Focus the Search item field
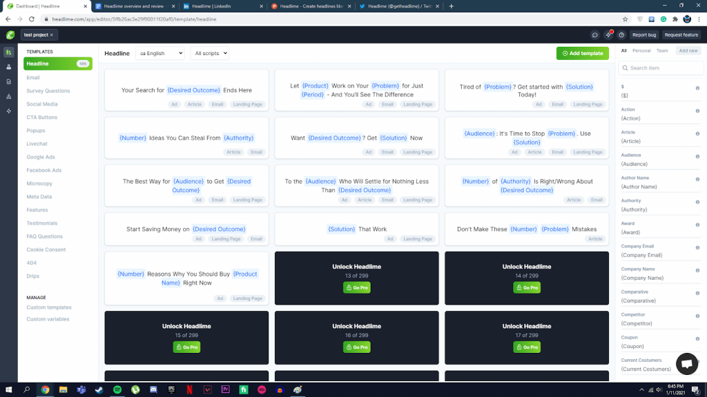Image resolution: width=707 pixels, height=397 pixels. click(661, 68)
